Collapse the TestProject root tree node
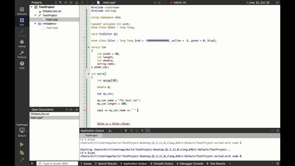Screen dimensions: 295x166 point(32,7)
